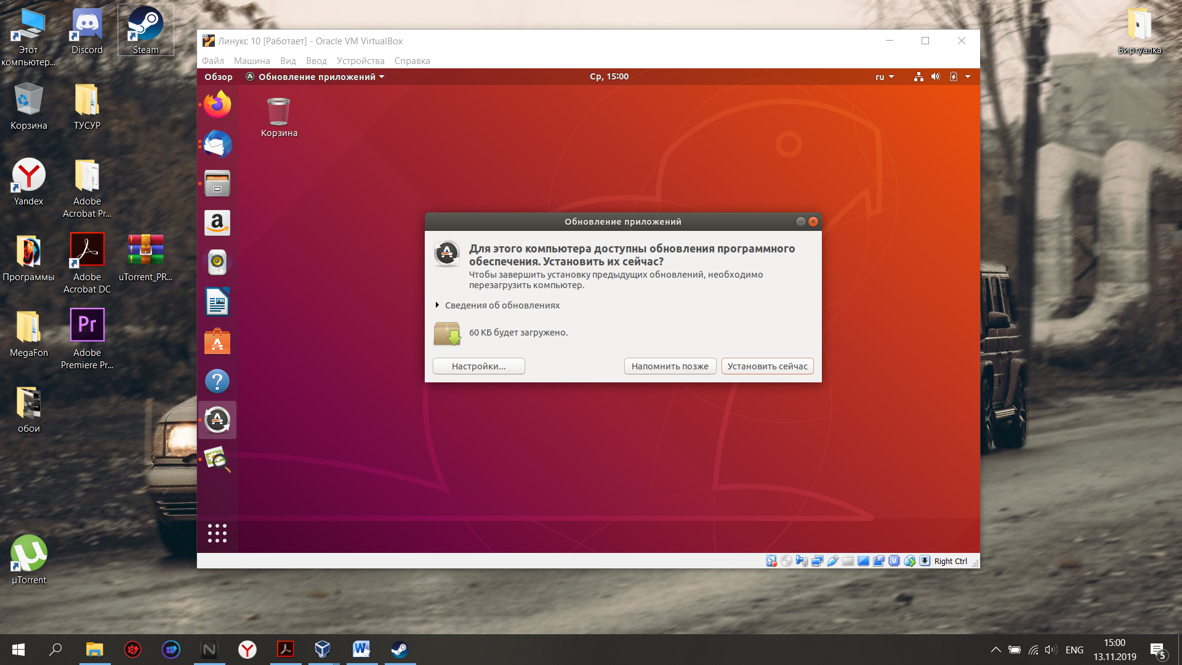This screenshot has width=1182, height=665.
Task: Click the hard disk activity indicator in VirtualBox status bar
Action: click(771, 561)
